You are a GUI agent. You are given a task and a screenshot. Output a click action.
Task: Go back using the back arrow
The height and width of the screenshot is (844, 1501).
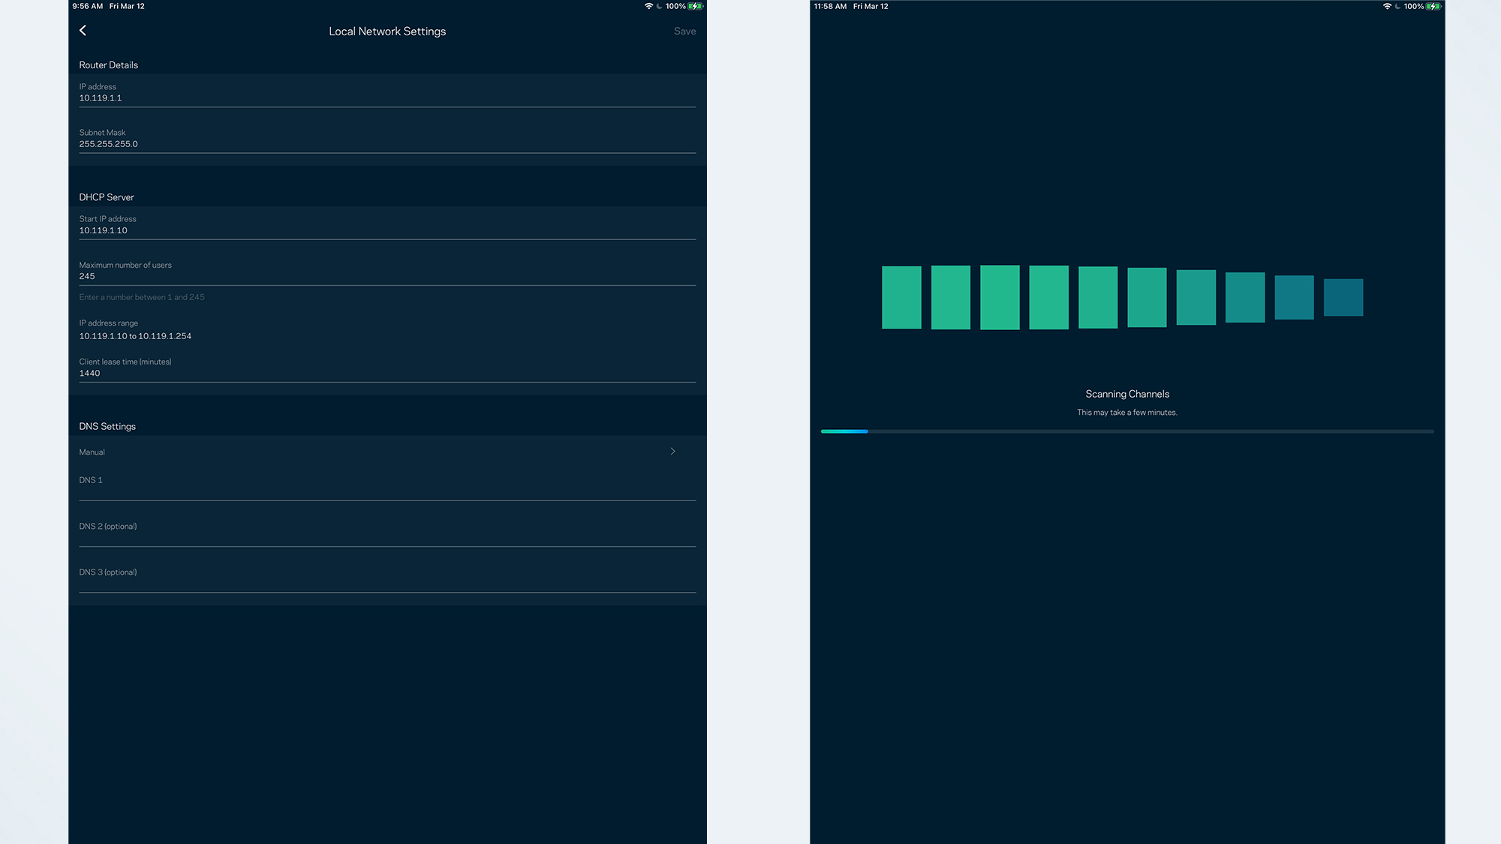point(83,31)
